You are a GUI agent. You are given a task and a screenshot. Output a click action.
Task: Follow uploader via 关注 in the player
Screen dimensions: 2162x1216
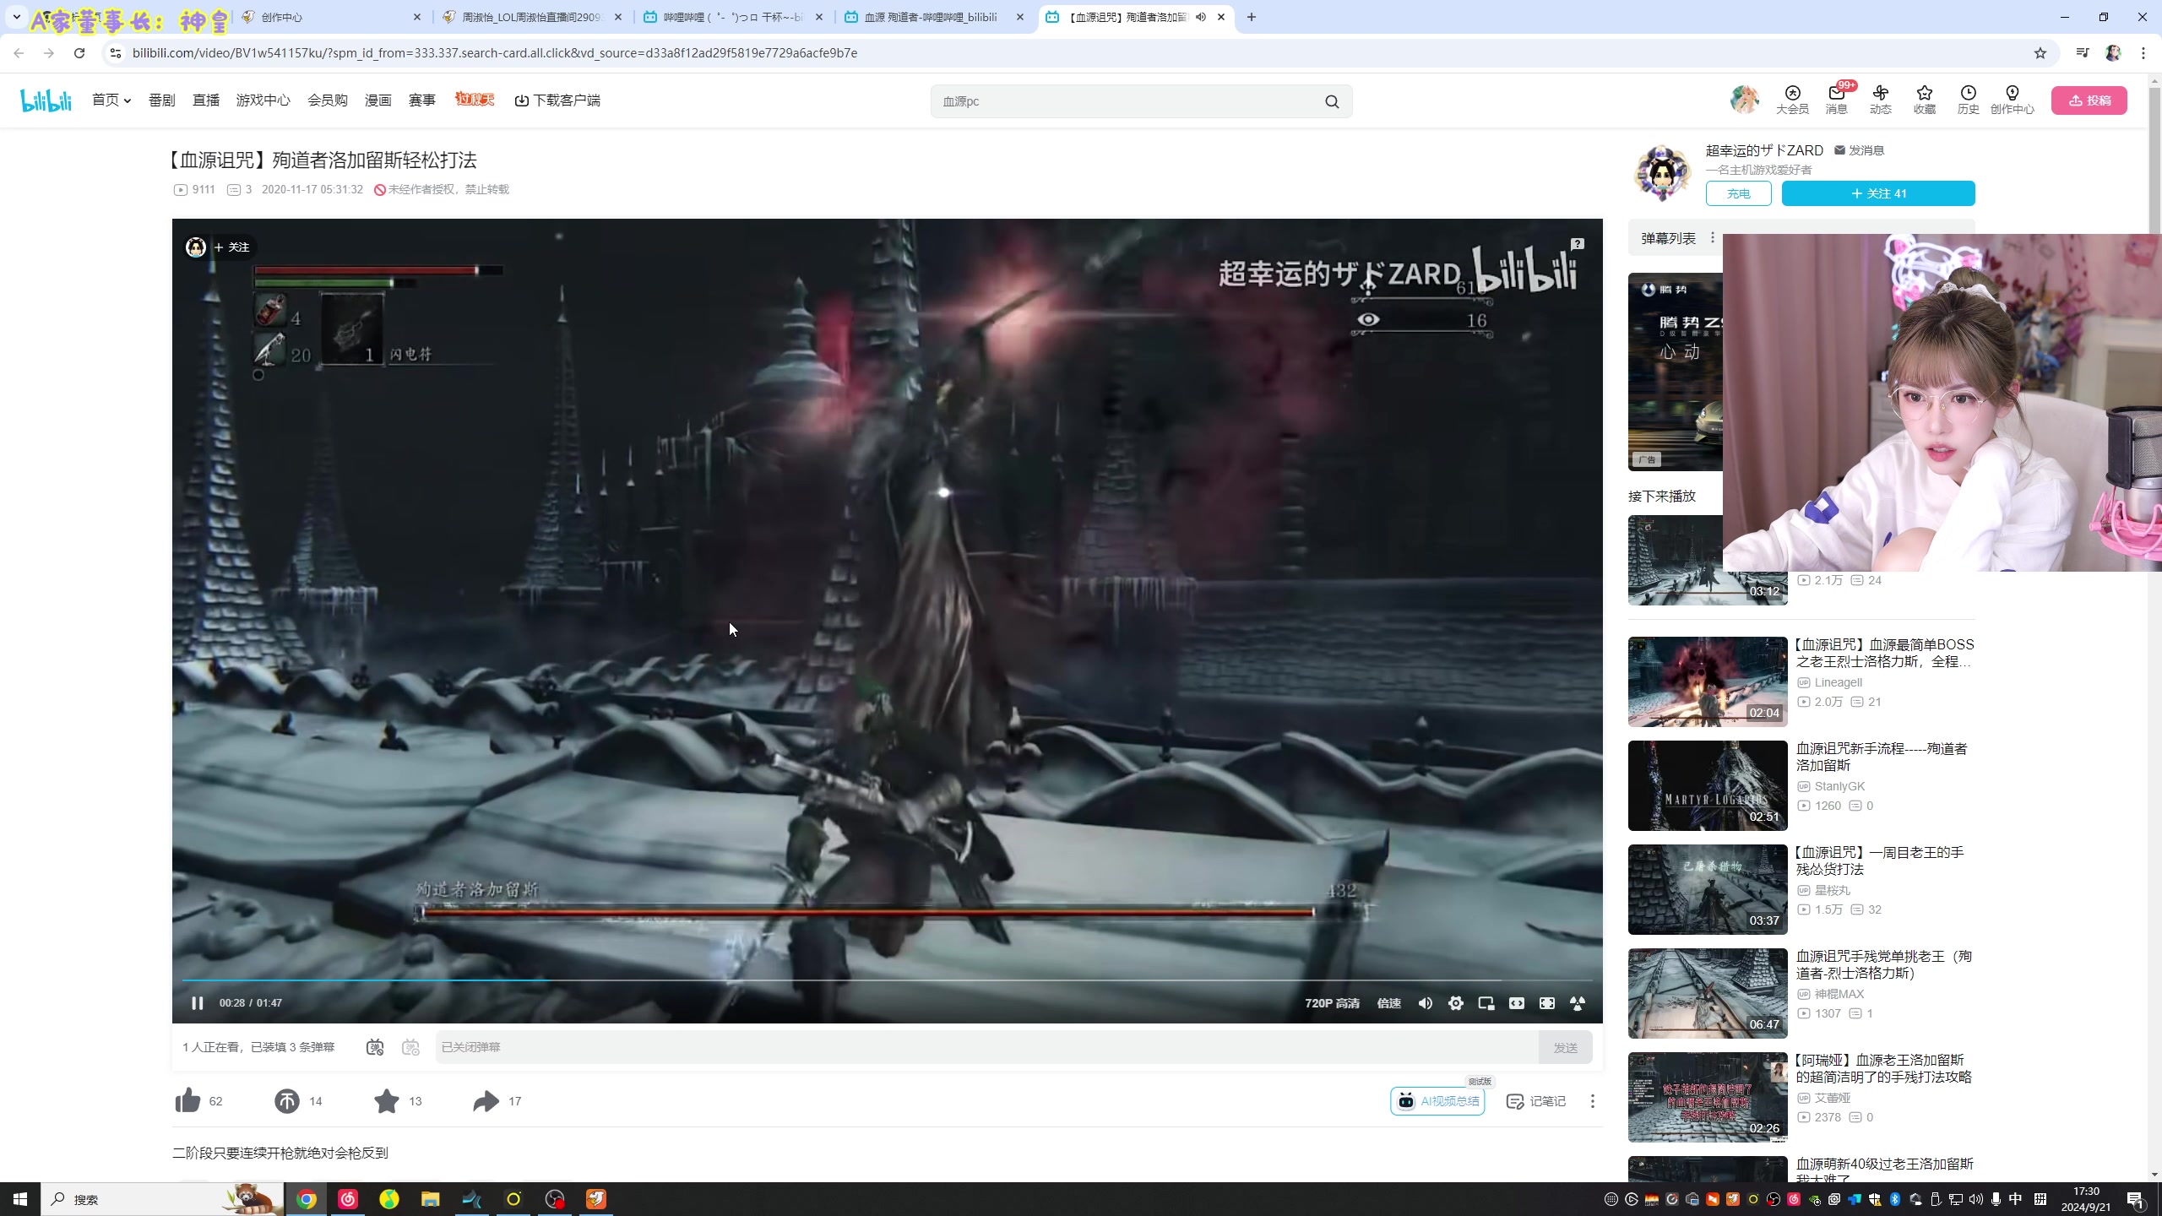tap(231, 247)
